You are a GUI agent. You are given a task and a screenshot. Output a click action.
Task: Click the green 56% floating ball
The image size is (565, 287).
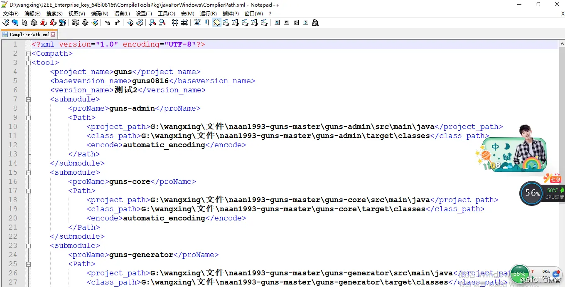(x=519, y=274)
